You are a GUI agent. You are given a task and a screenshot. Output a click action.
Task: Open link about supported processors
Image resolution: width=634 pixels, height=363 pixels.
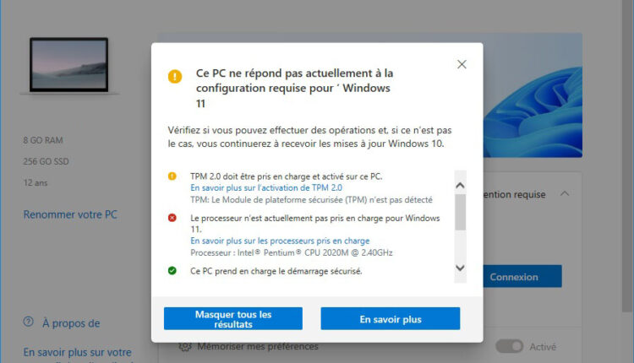tap(280, 241)
